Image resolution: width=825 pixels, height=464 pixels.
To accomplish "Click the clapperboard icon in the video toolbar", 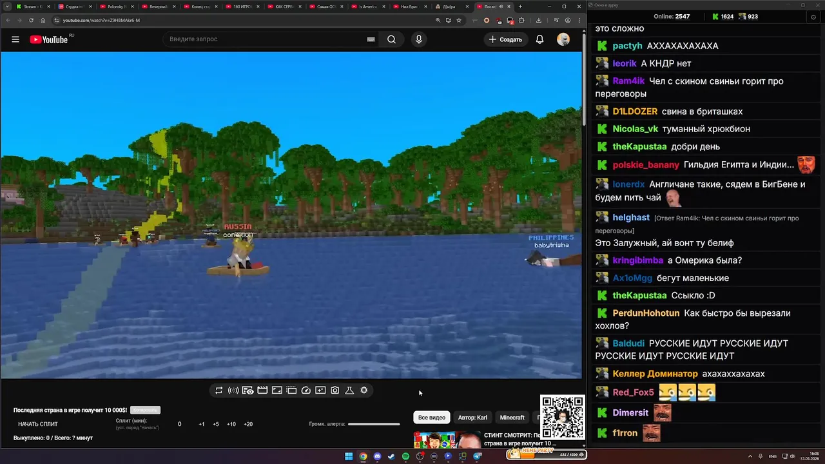I will (262, 391).
